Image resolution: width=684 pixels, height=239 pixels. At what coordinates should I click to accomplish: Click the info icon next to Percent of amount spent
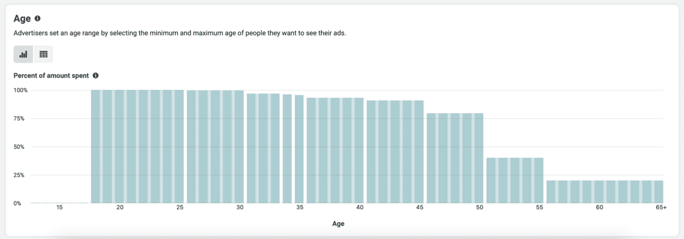[x=96, y=76]
